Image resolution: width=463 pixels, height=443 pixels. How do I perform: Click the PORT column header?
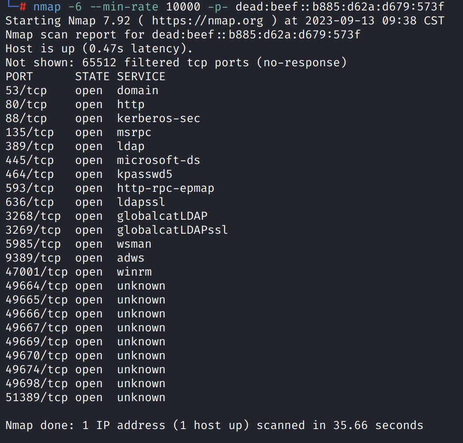click(x=19, y=76)
